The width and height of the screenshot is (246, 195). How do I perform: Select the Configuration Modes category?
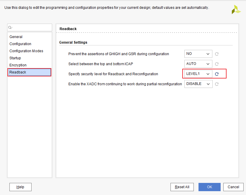tap(29, 51)
